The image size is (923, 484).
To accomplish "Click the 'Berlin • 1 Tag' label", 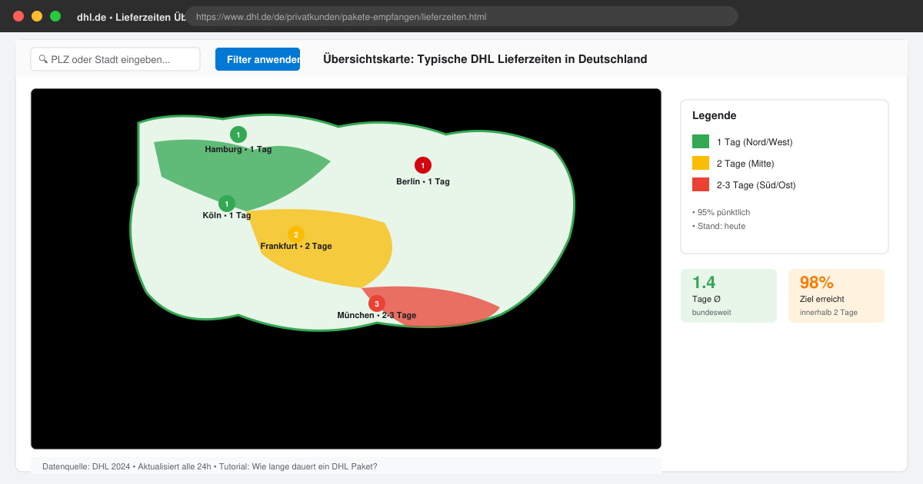I will tap(423, 181).
